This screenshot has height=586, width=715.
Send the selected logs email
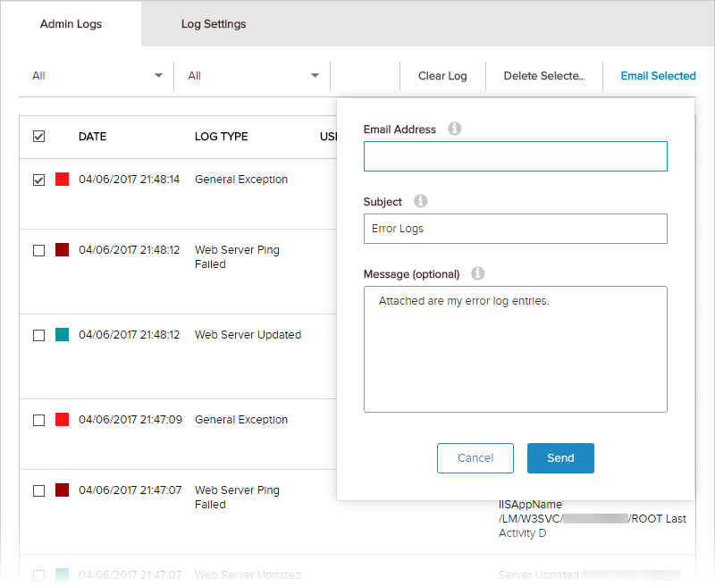pos(560,458)
